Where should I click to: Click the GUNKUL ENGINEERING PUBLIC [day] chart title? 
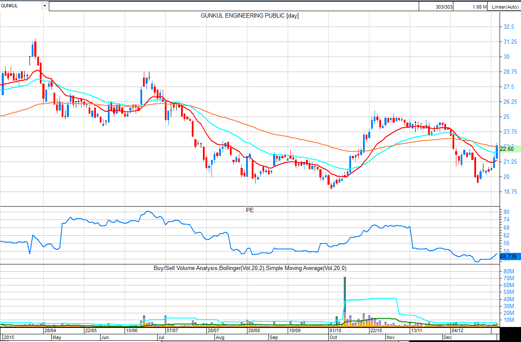click(250, 15)
